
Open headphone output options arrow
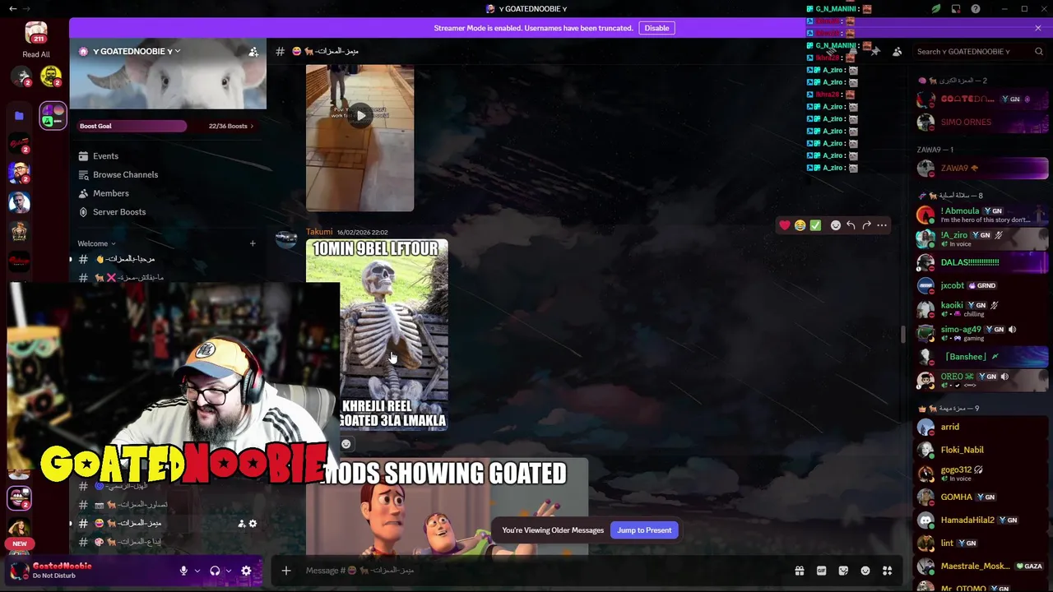pos(228,571)
